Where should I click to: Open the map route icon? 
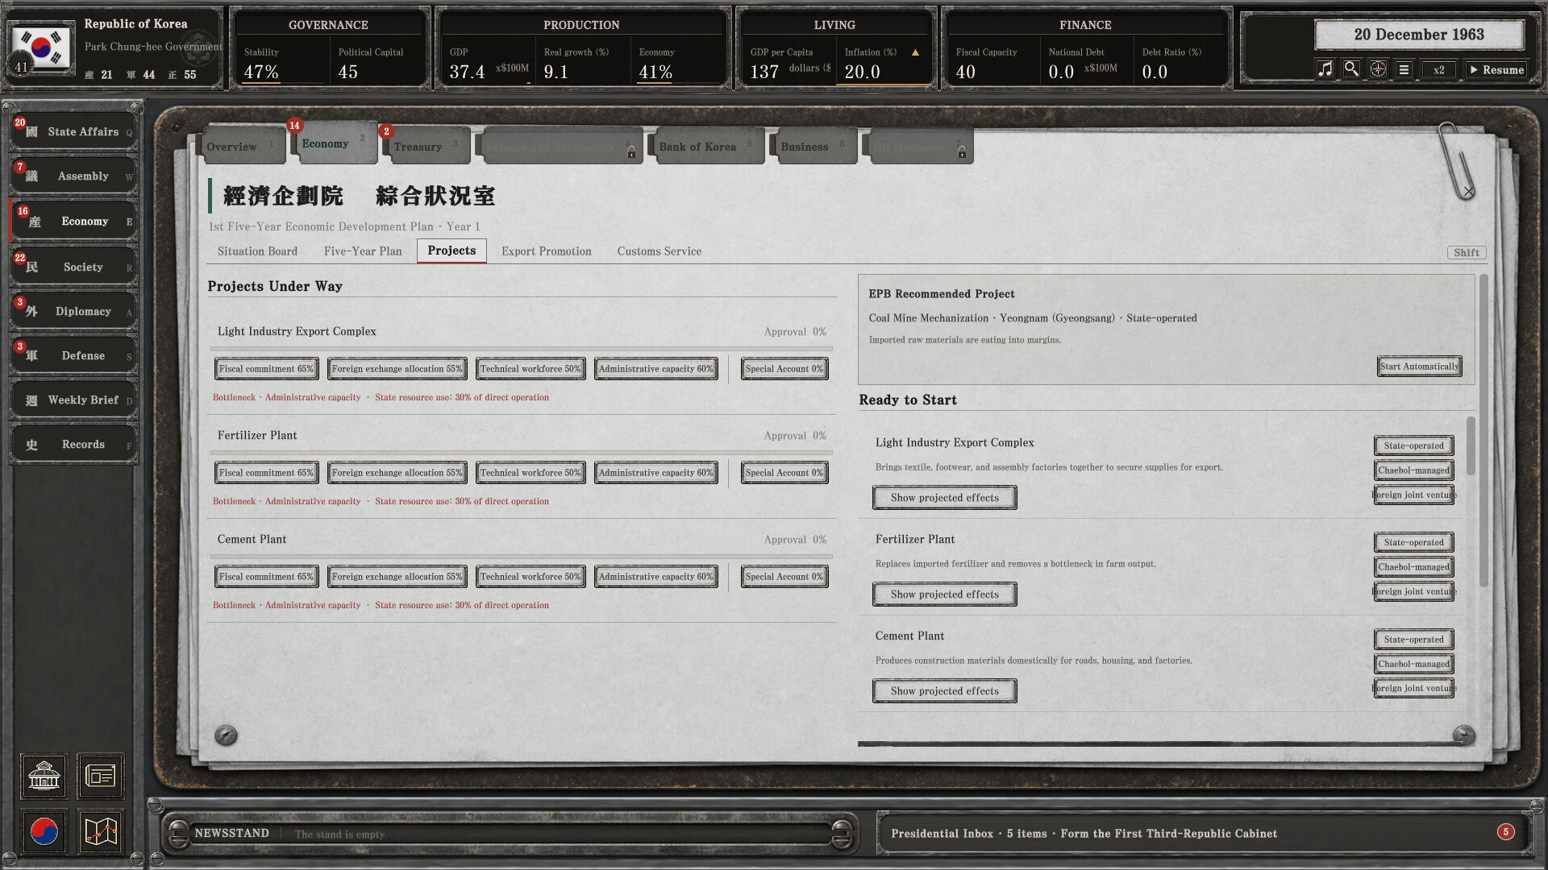coord(101,831)
